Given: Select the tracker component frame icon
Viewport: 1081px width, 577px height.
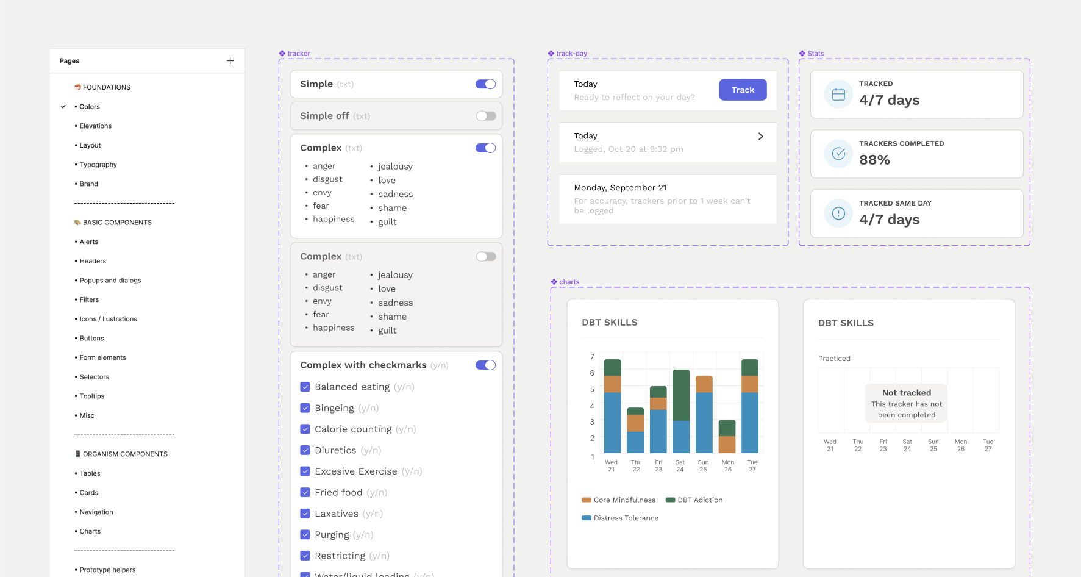Looking at the screenshot, I should (282, 54).
